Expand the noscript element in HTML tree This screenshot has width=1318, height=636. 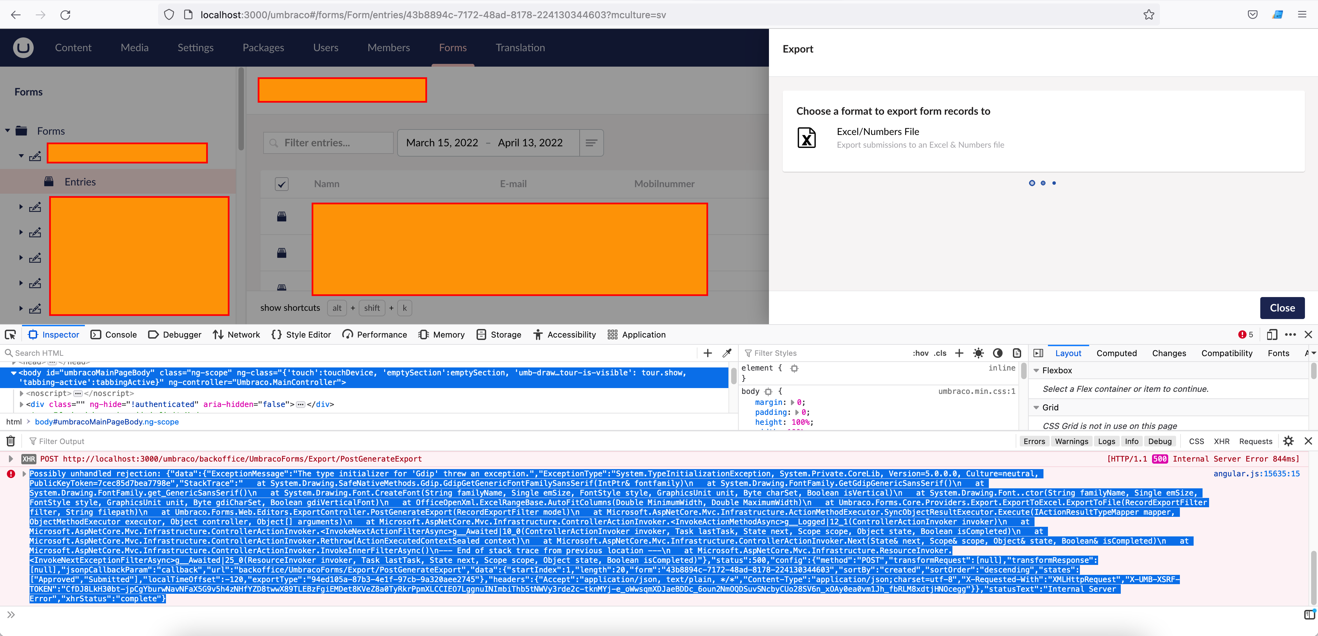(21, 393)
